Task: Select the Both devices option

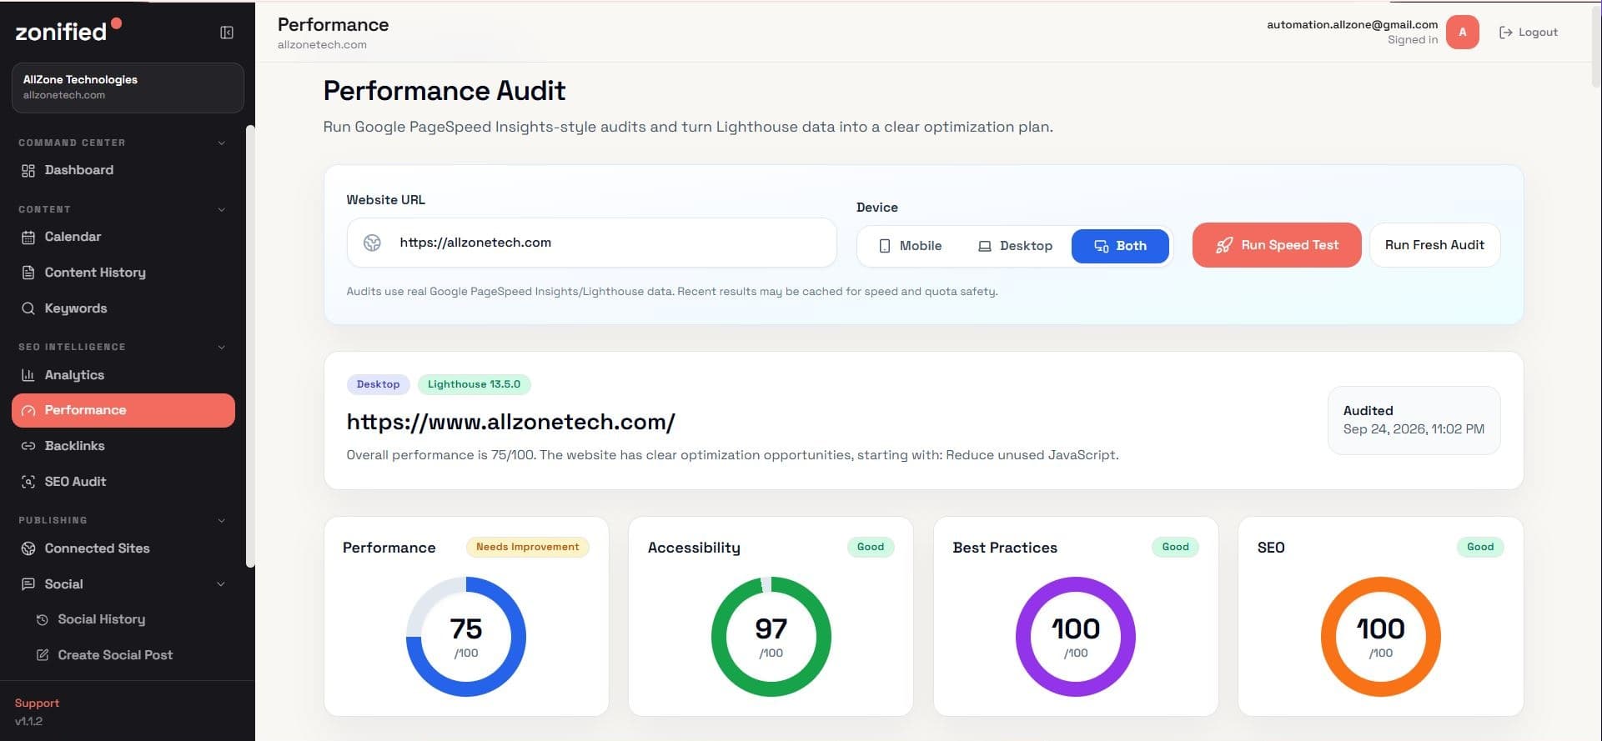Action: pyautogui.click(x=1120, y=246)
